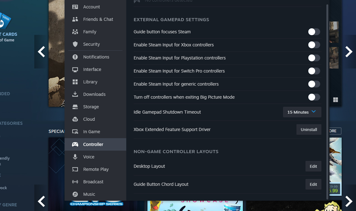Toggle turn off controllers exiting Big Picture

tap(314, 97)
